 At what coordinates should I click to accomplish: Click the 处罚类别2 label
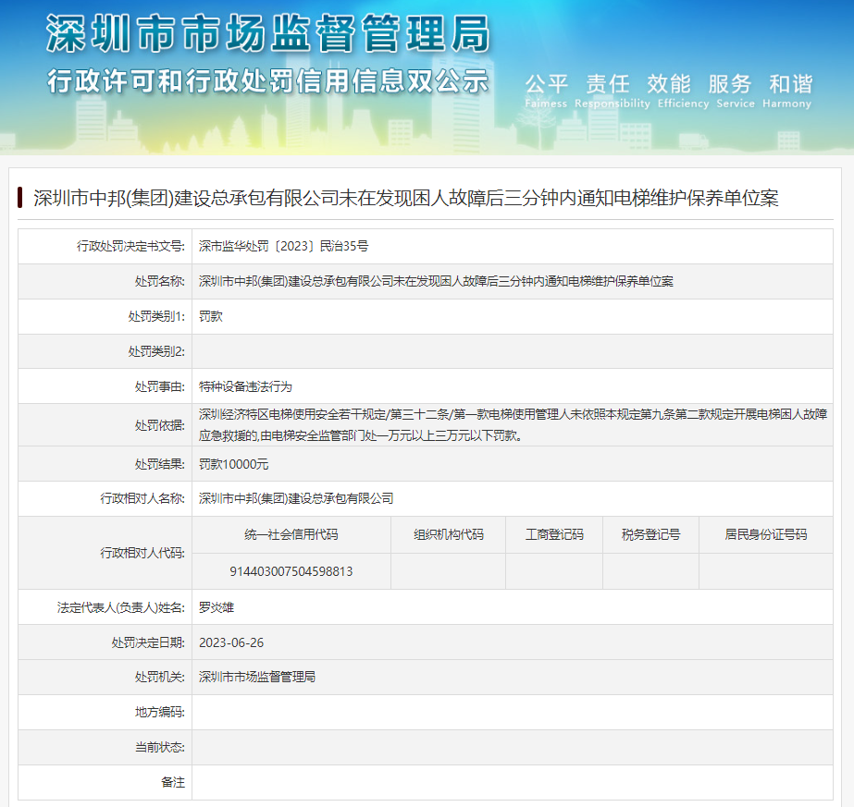pos(156,351)
